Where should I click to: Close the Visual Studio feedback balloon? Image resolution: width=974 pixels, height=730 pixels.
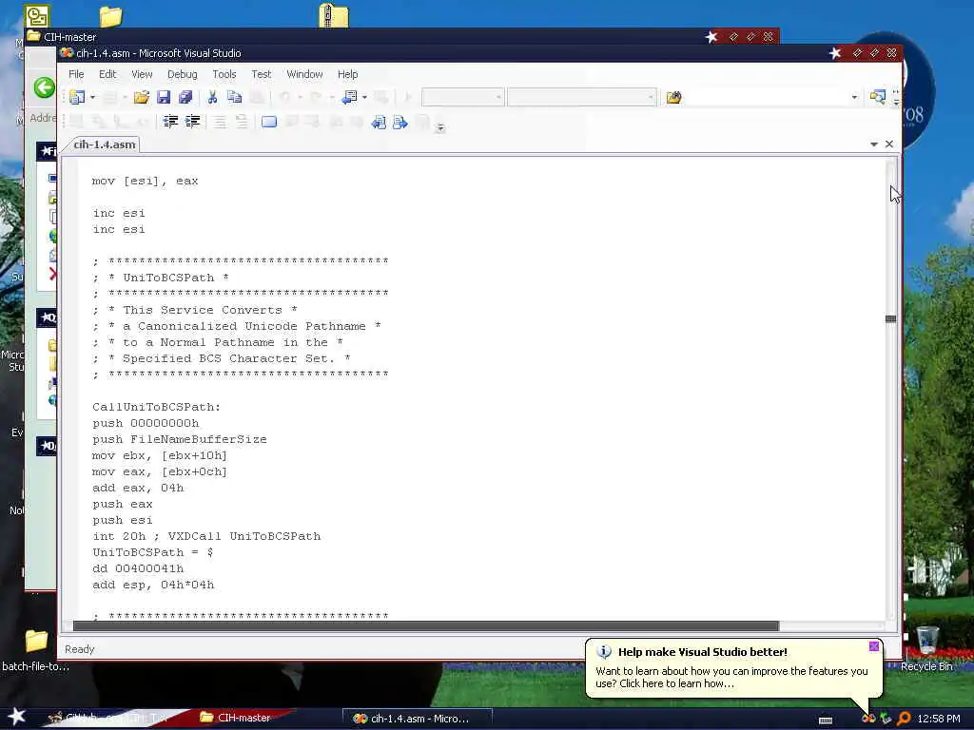tap(873, 646)
